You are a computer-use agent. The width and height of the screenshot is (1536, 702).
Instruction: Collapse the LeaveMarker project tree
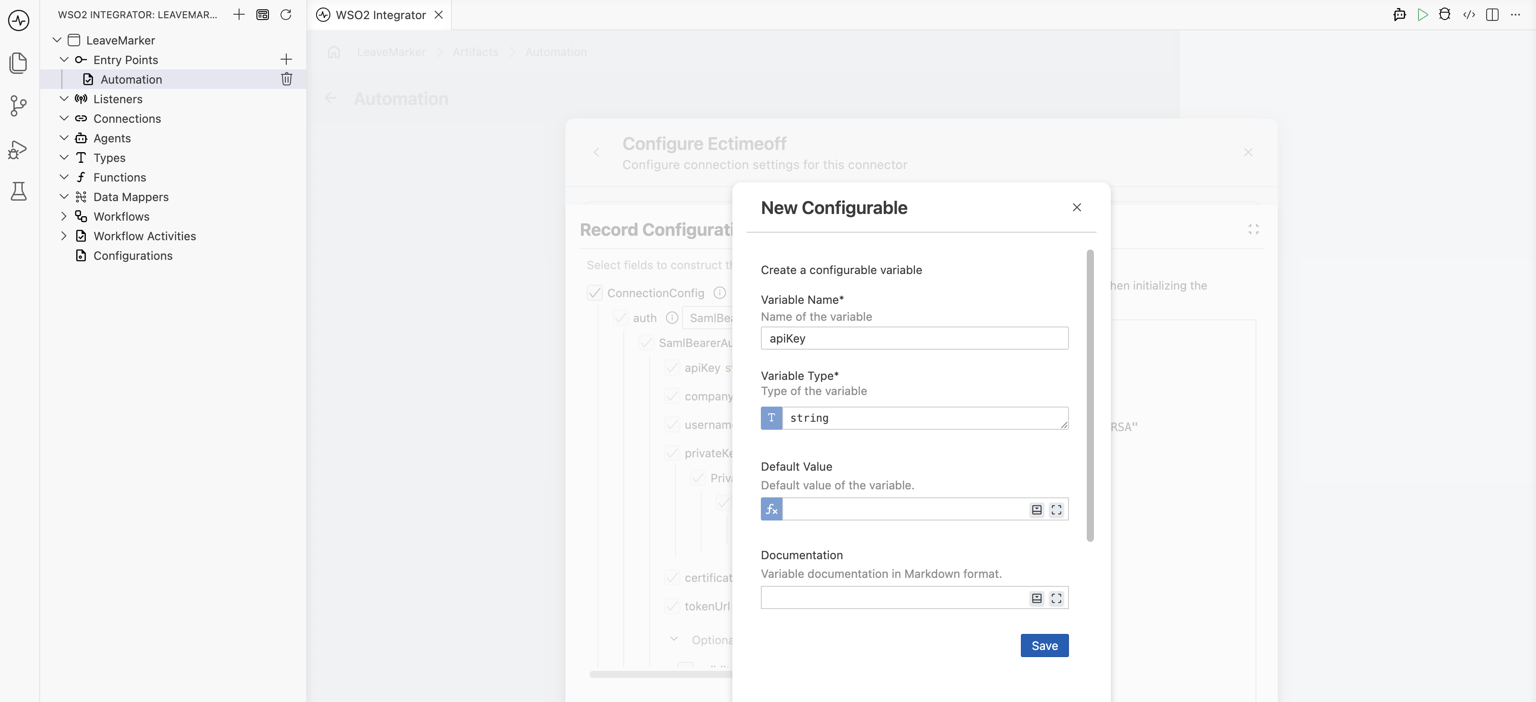57,40
